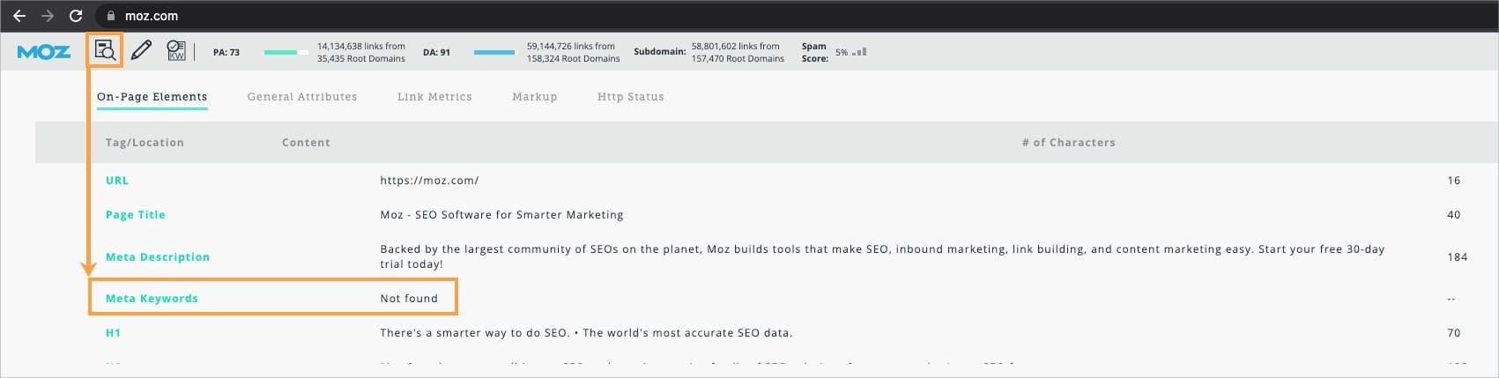Click the Page Title row label
The image size is (1499, 378).
click(135, 215)
